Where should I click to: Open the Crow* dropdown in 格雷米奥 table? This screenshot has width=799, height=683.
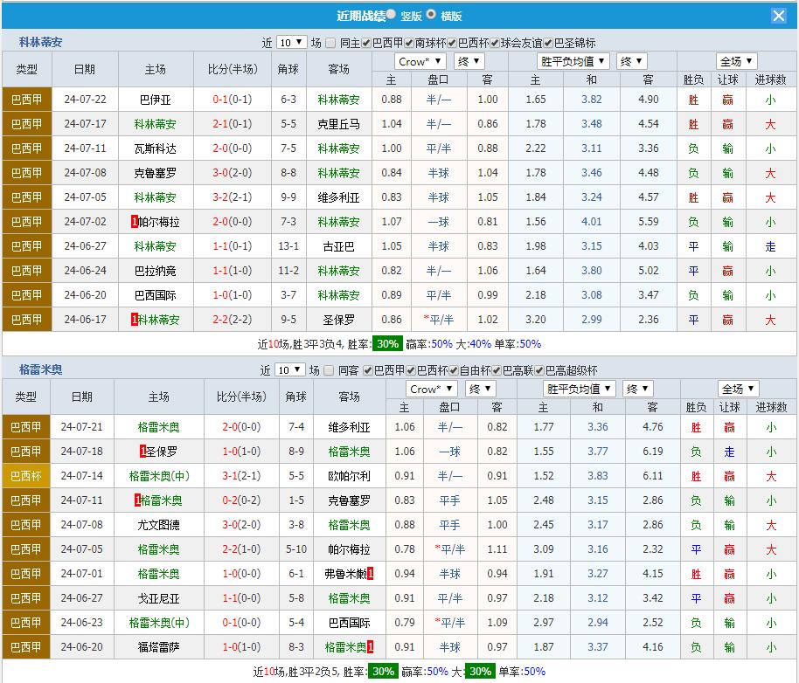click(x=432, y=389)
